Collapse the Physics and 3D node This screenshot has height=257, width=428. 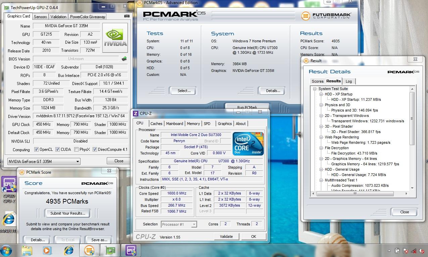(321, 105)
